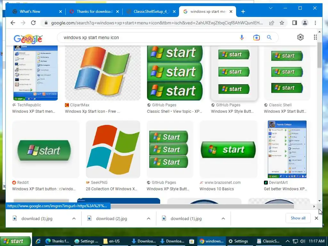This screenshot has height=246, width=328.
Task: Switch to the Edge Thanks f... taskbar item
Action: 57,241
